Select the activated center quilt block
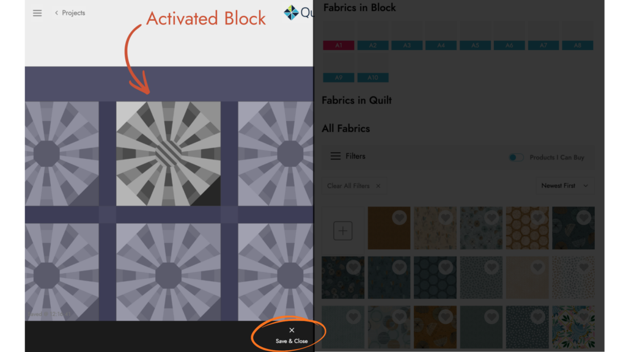 click(x=168, y=153)
